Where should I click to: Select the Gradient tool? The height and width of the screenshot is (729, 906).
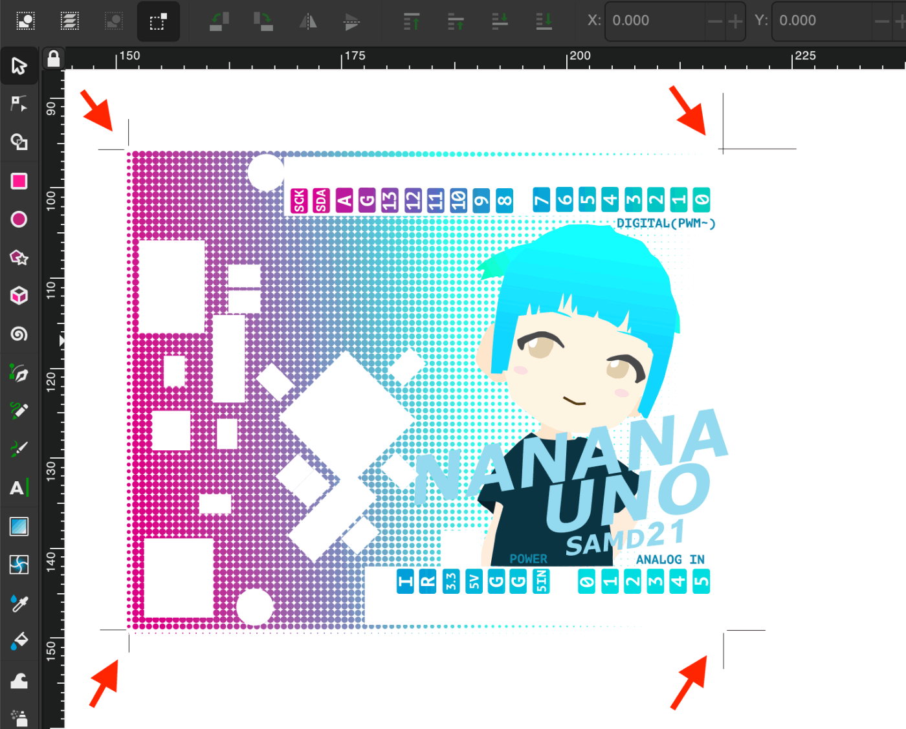tap(19, 527)
